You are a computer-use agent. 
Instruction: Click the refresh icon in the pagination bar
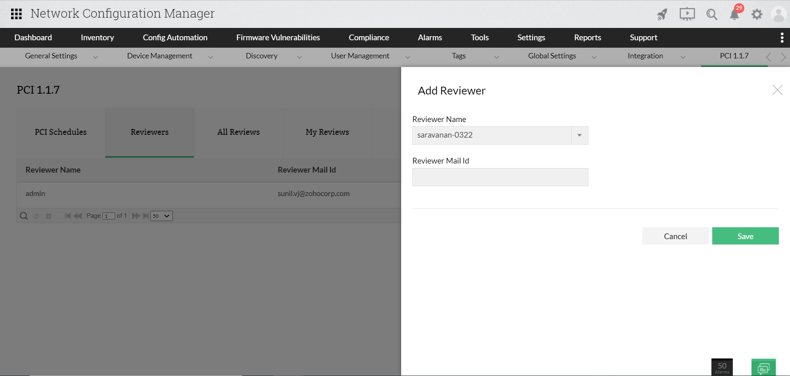pyautogui.click(x=36, y=216)
